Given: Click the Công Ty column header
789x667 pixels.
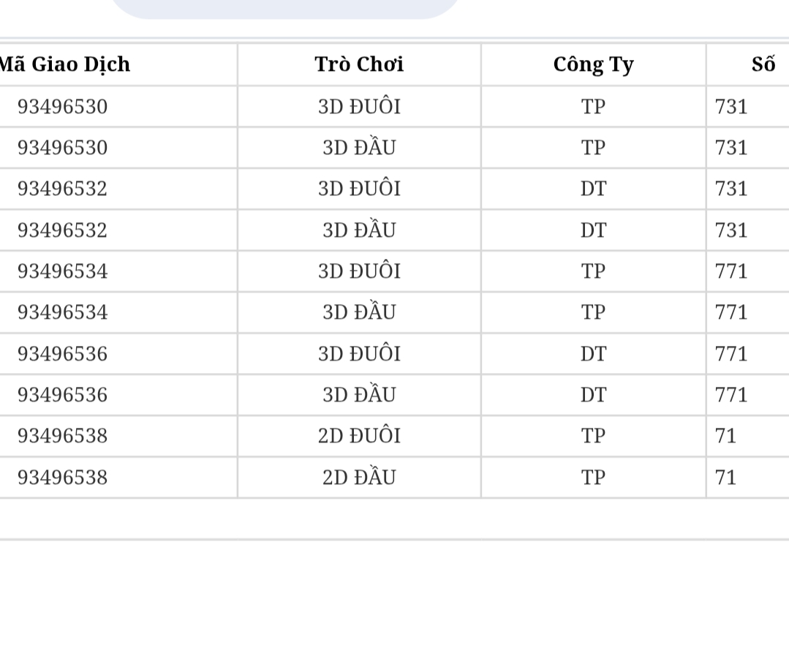Looking at the screenshot, I should click(x=593, y=65).
